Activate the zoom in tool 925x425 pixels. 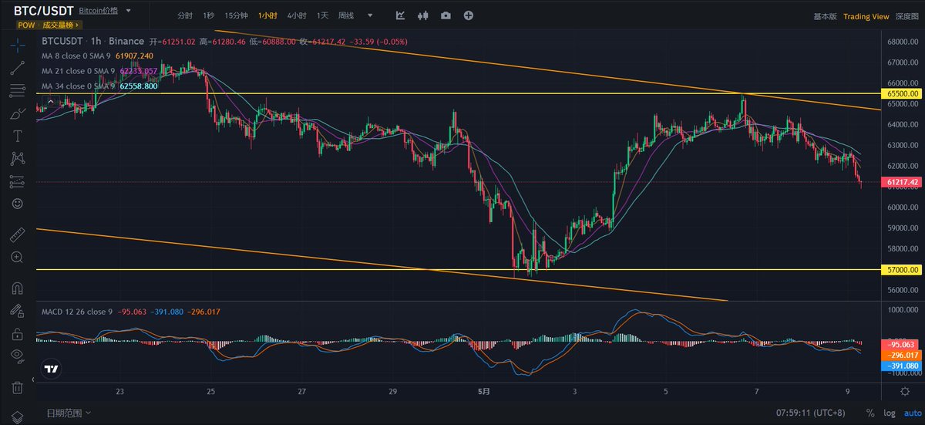pyautogui.click(x=17, y=257)
